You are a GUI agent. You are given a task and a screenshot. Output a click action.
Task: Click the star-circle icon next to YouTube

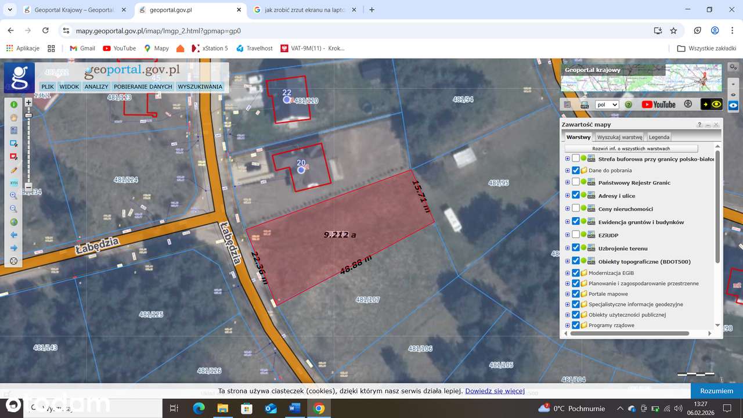tap(688, 105)
